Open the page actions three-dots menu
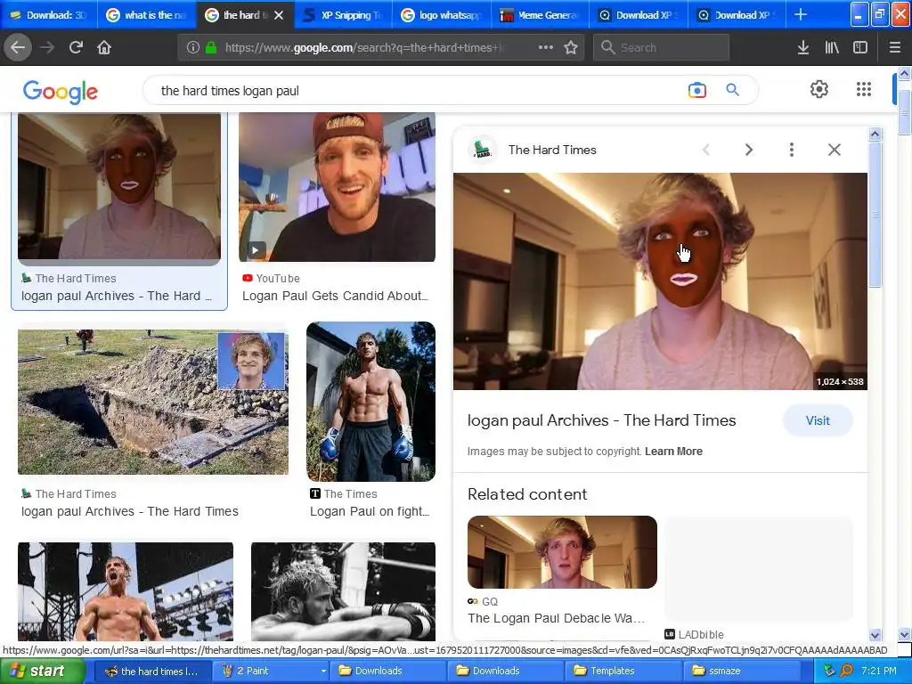912x684 pixels. [x=546, y=48]
